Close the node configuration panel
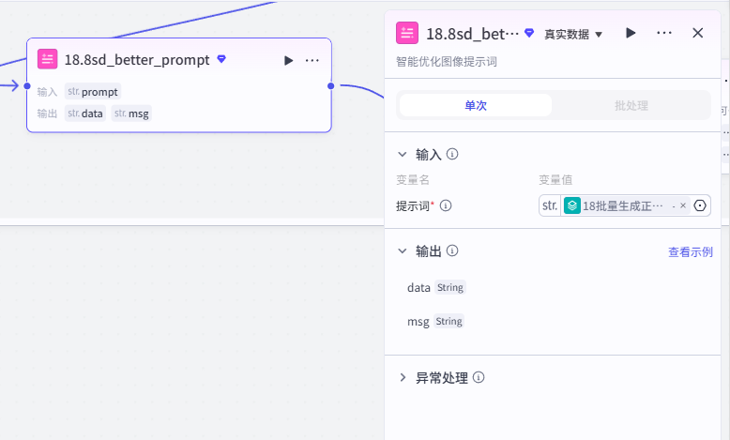 697,33
